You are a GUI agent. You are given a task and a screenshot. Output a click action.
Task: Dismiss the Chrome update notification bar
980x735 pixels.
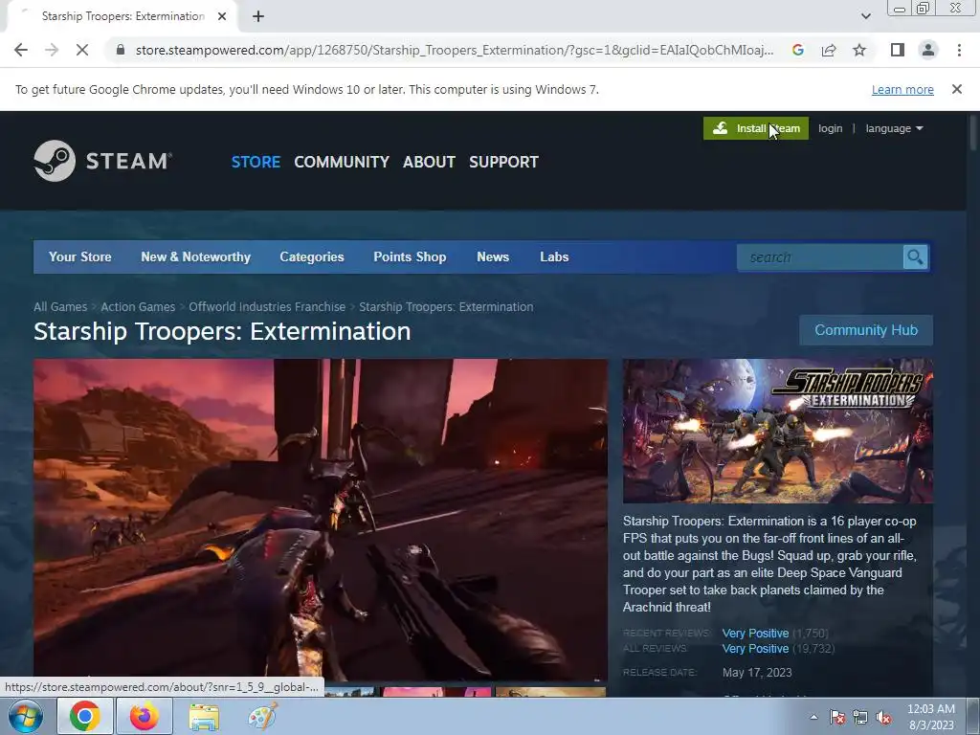coord(957,89)
